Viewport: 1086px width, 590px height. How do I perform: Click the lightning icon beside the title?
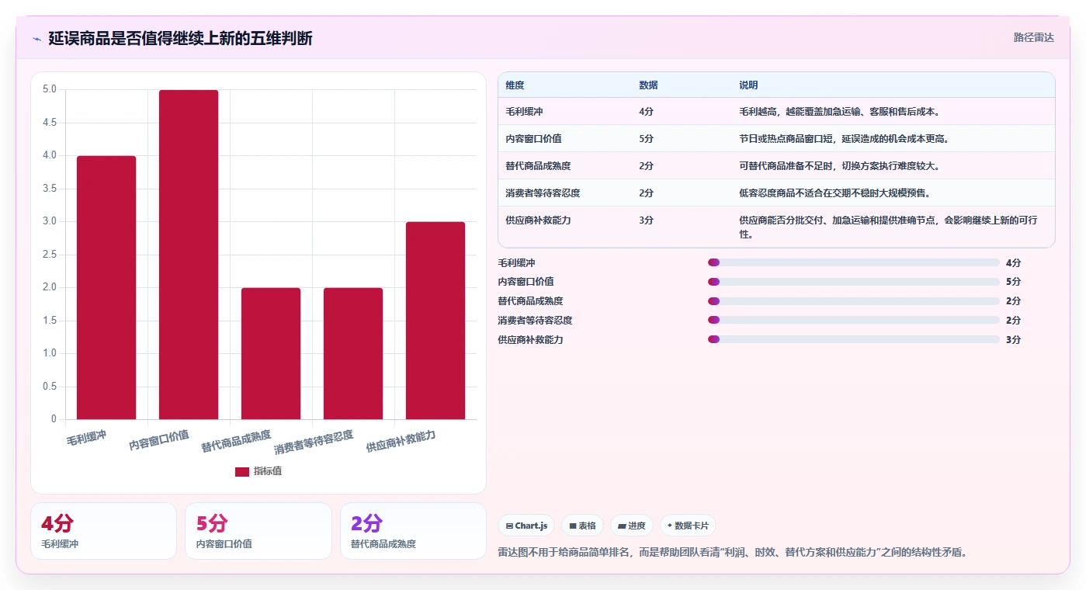37,38
